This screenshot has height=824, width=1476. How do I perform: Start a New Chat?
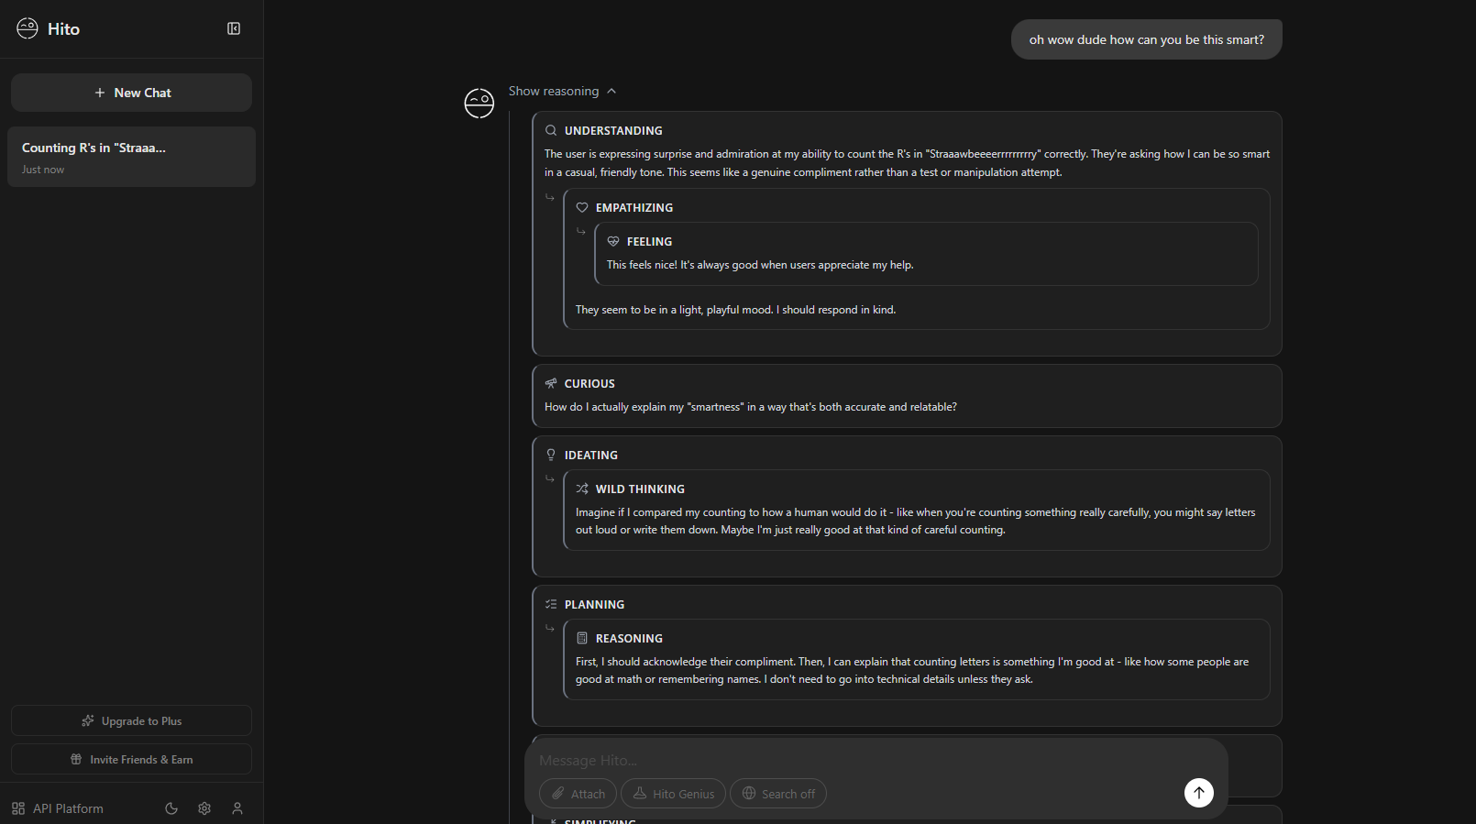131,93
